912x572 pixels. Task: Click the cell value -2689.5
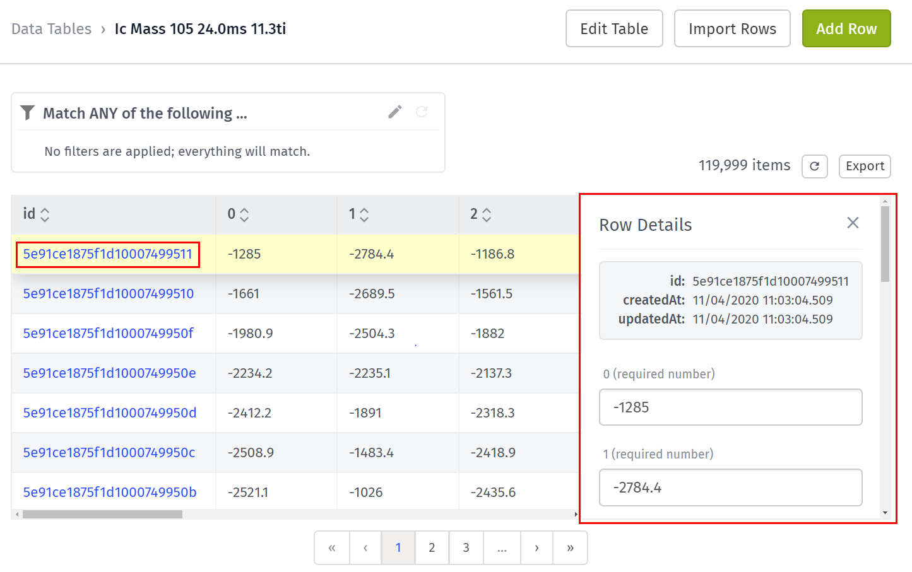[x=372, y=294]
